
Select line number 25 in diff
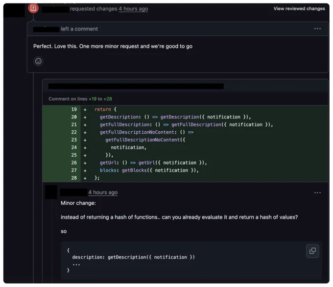(73, 155)
